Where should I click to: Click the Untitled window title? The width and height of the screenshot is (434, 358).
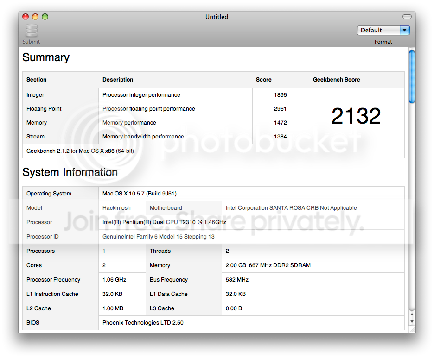[x=217, y=17]
